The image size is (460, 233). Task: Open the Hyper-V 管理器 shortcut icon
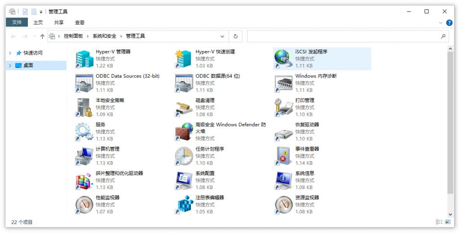(x=84, y=59)
